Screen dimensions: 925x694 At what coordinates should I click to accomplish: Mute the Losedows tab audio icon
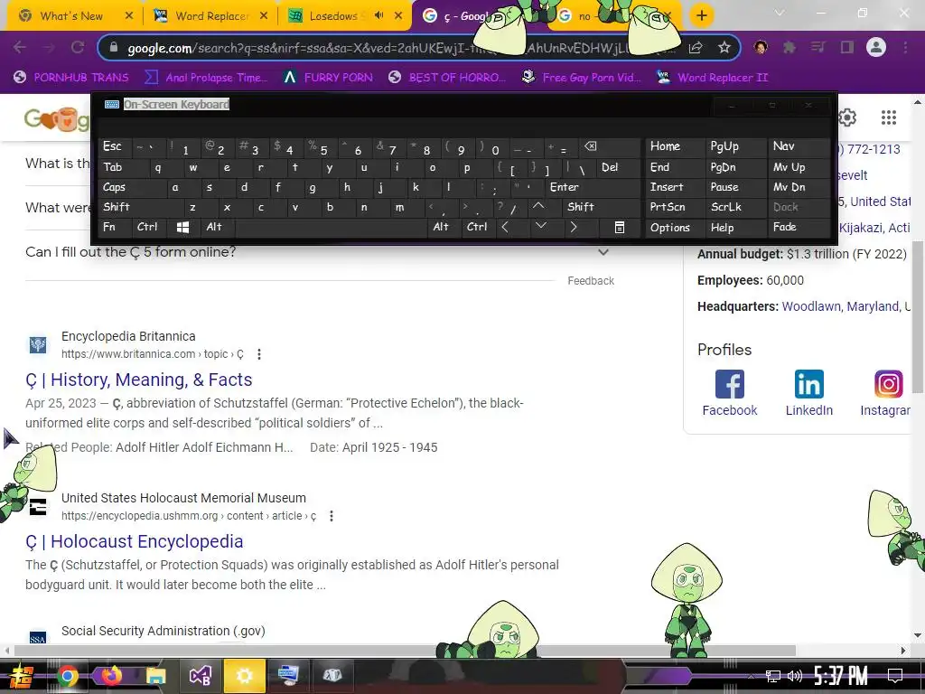tap(378, 15)
